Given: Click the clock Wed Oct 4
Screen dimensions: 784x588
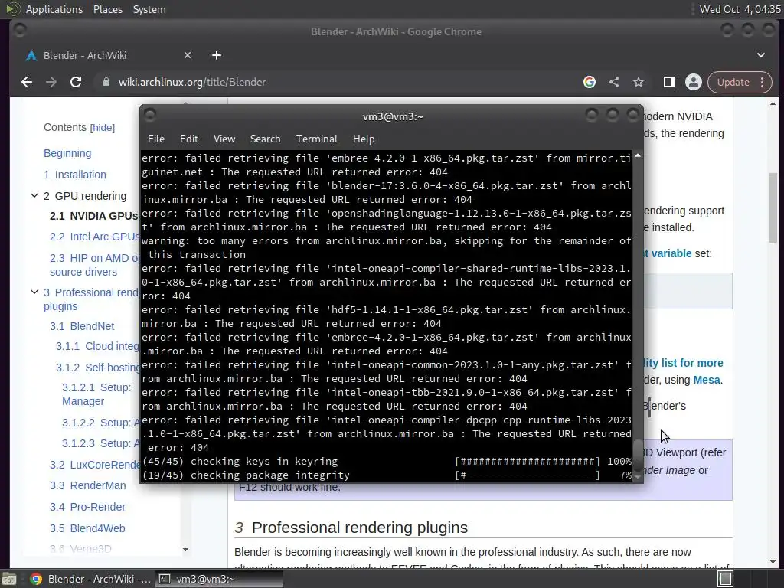Looking at the screenshot, I should [x=740, y=9].
